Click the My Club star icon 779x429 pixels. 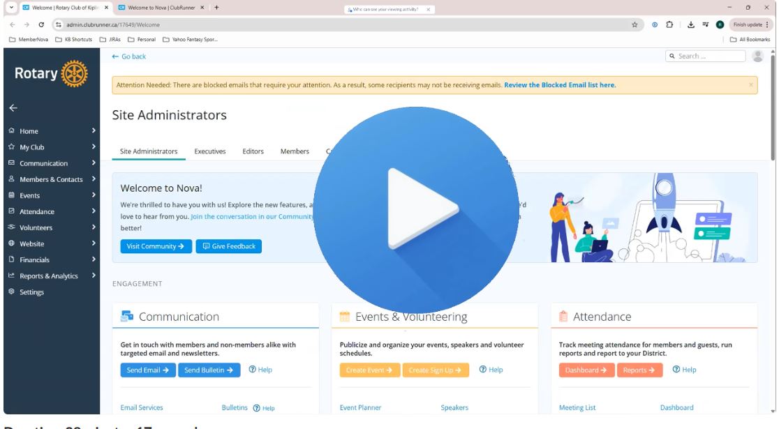click(x=11, y=146)
